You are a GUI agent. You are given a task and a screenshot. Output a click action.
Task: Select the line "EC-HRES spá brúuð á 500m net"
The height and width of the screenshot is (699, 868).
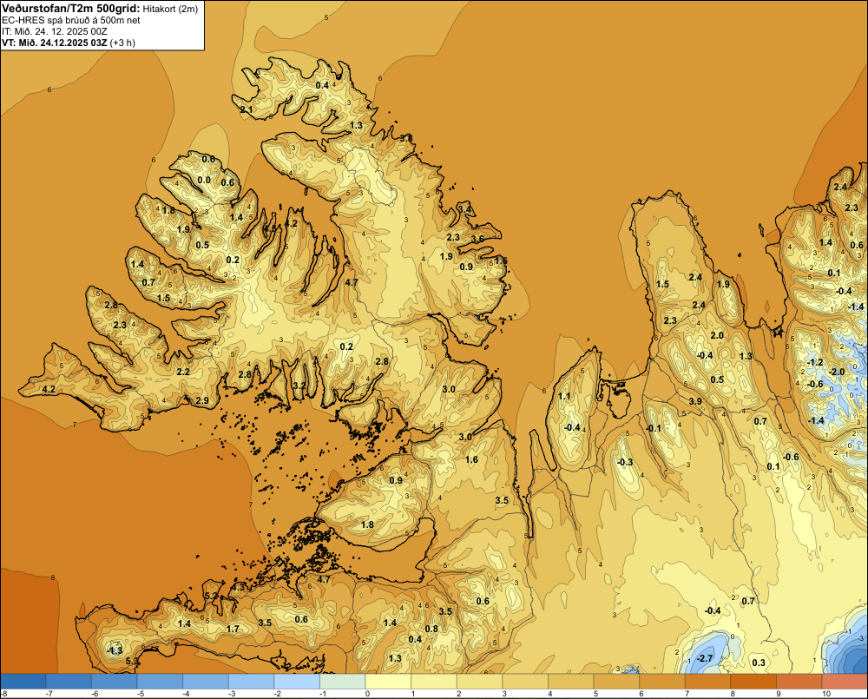pos(71,21)
